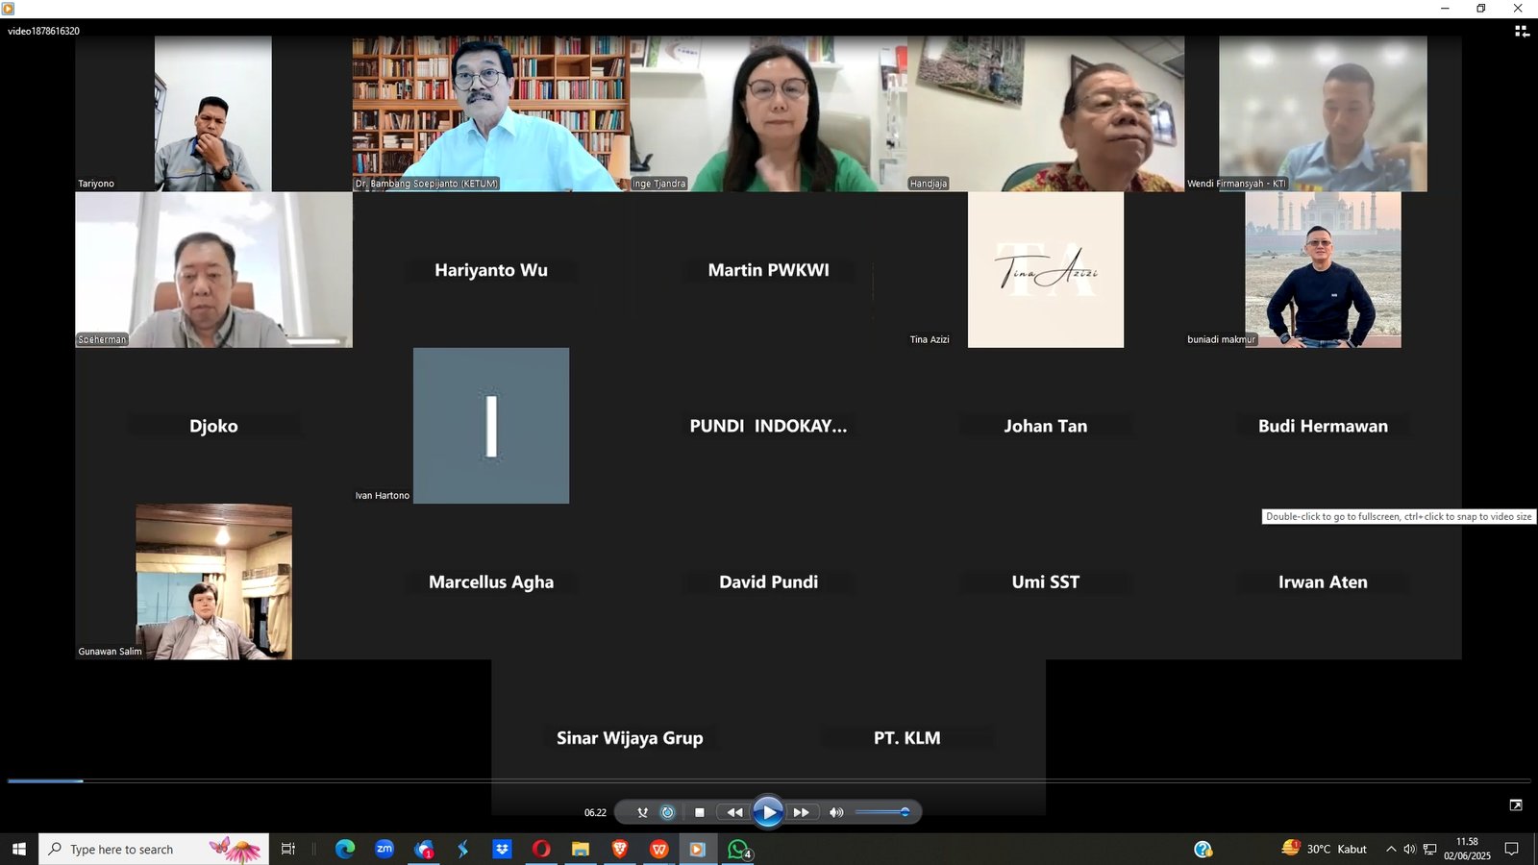Click the fast-forward (next) button
The width and height of the screenshot is (1538, 865).
(801, 812)
